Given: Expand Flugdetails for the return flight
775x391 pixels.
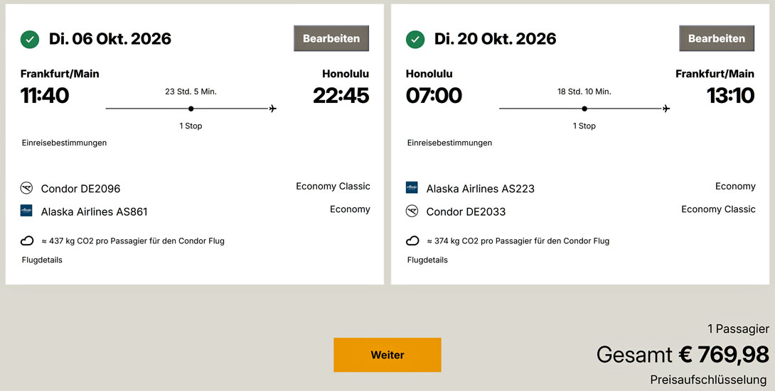Looking at the screenshot, I should (427, 260).
